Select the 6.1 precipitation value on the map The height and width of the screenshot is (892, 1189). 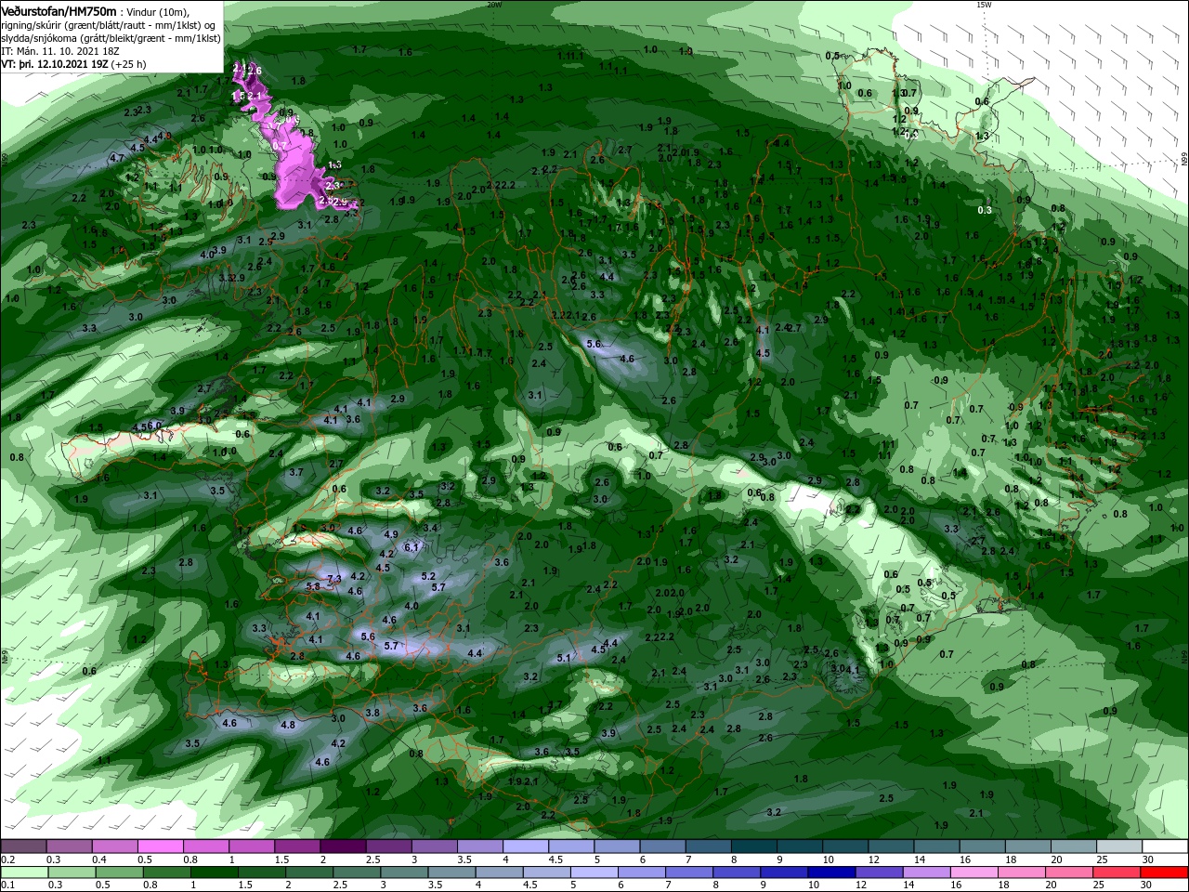point(412,547)
